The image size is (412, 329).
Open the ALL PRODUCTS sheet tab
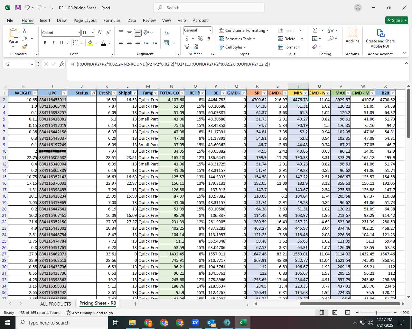(55, 304)
